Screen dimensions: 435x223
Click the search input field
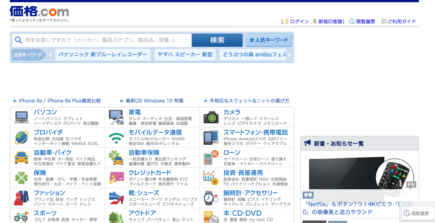(102, 40)
